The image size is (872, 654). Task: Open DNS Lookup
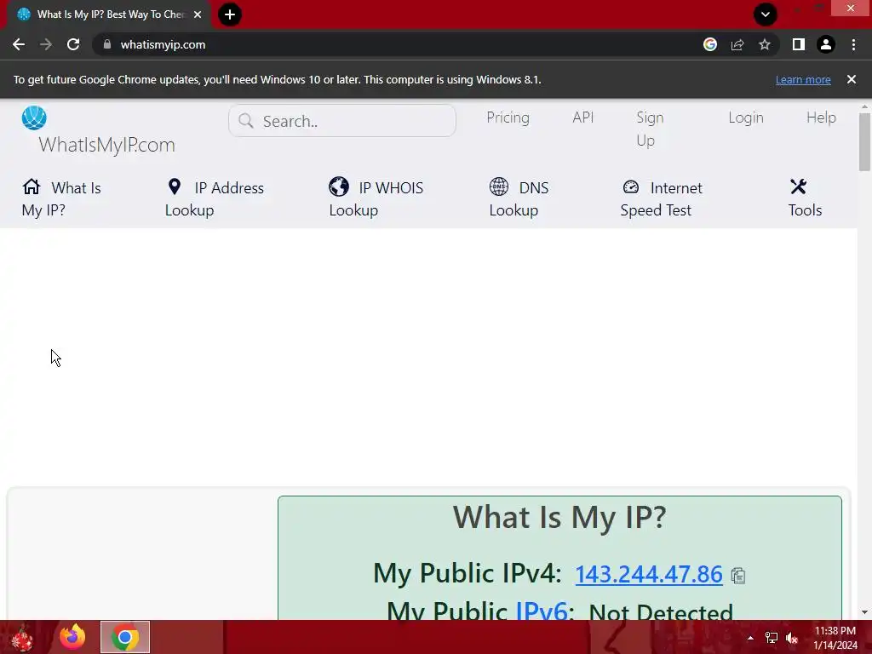click(519, 198)
